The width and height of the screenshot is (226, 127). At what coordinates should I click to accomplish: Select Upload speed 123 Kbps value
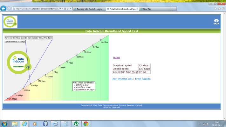coord(144,69)
